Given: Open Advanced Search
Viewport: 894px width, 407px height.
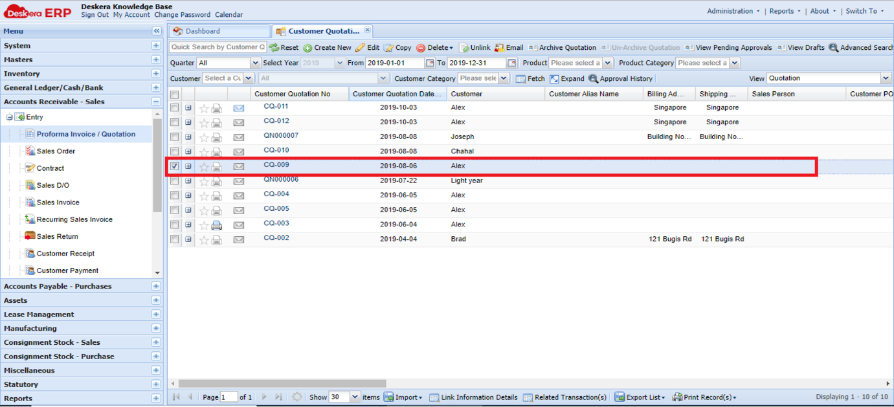Looking at the screenshot, I should (861, 48).
